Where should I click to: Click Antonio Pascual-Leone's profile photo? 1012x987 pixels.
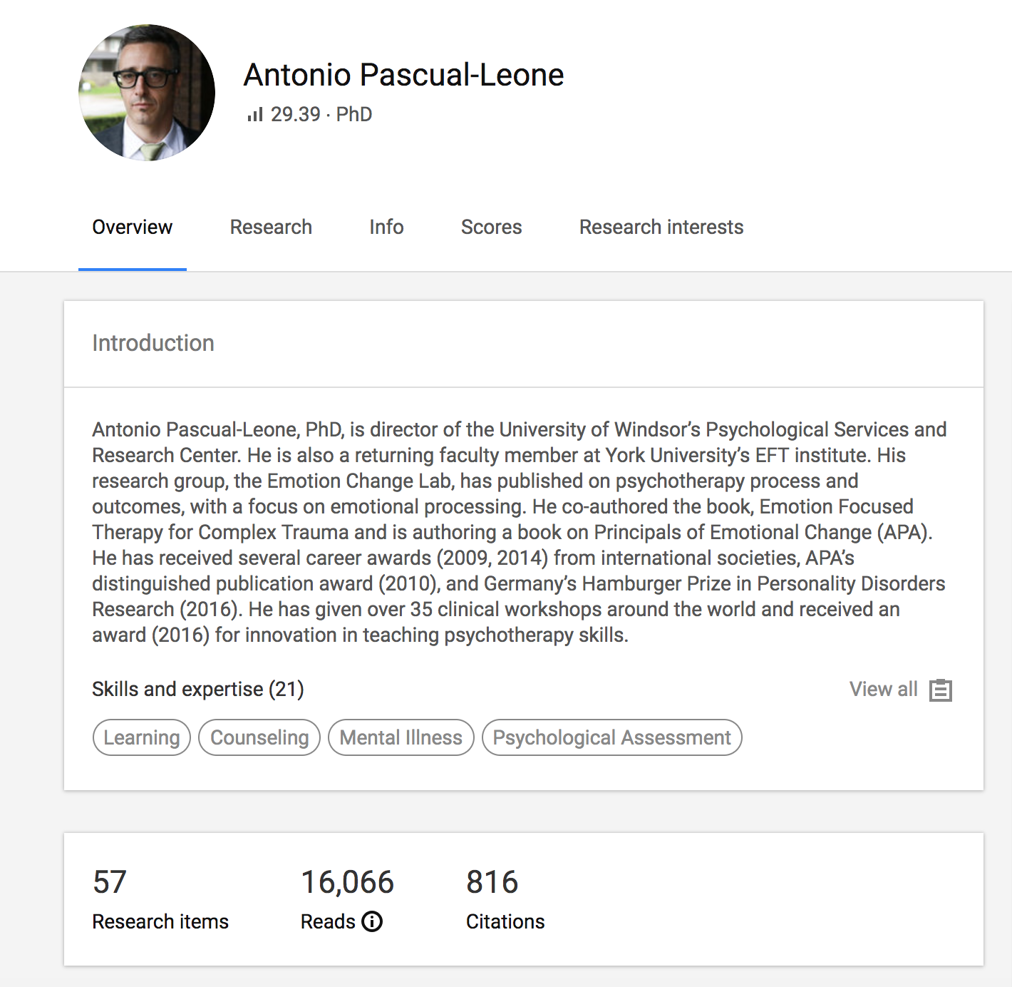pyautogui.click(x=147, y=93)
